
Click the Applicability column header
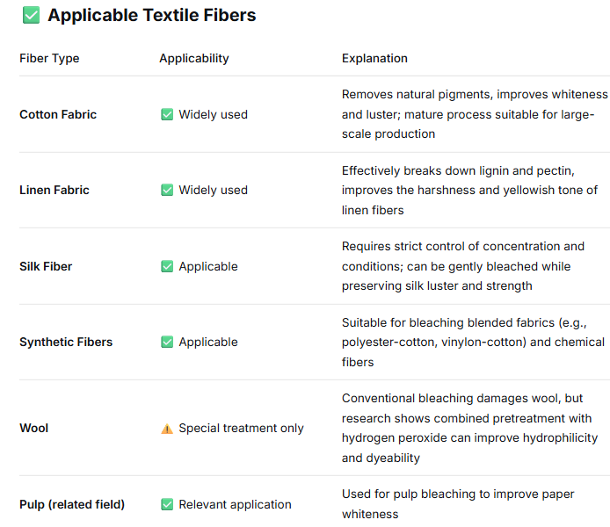(193, 58)
